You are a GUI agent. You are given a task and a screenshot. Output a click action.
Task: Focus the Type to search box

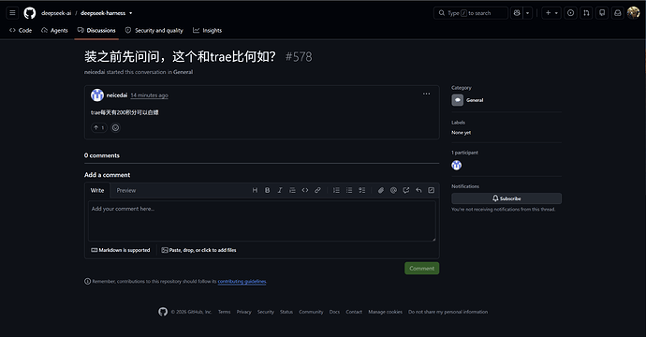471,13
